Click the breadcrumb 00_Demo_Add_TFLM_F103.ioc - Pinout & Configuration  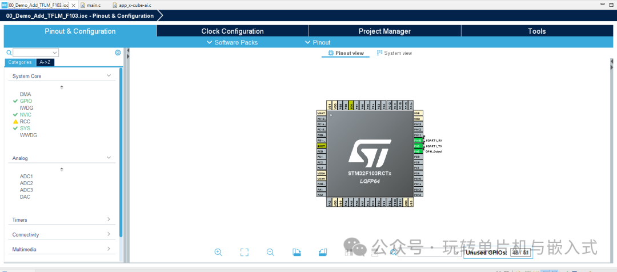[x=80, y=16]
